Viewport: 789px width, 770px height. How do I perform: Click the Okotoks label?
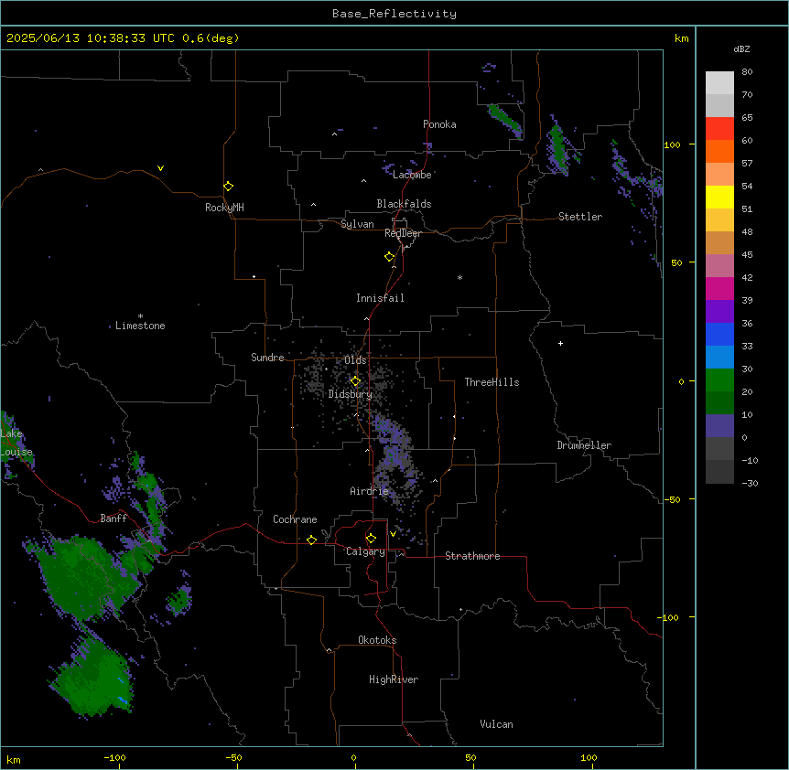click(x=377, y=640)
